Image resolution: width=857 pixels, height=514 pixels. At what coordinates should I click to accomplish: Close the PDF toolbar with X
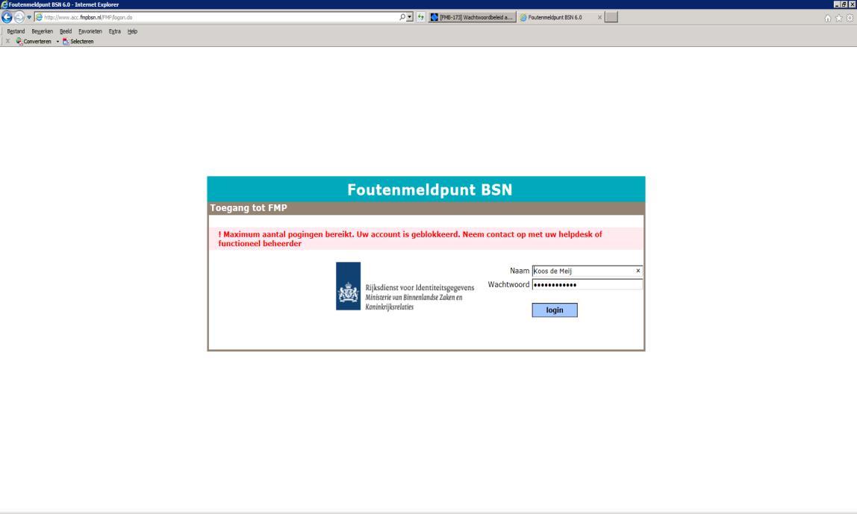click(7, 42)
